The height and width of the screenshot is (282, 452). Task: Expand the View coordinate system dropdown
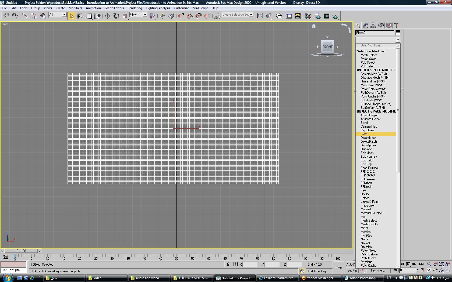click(x=145, y=15)
